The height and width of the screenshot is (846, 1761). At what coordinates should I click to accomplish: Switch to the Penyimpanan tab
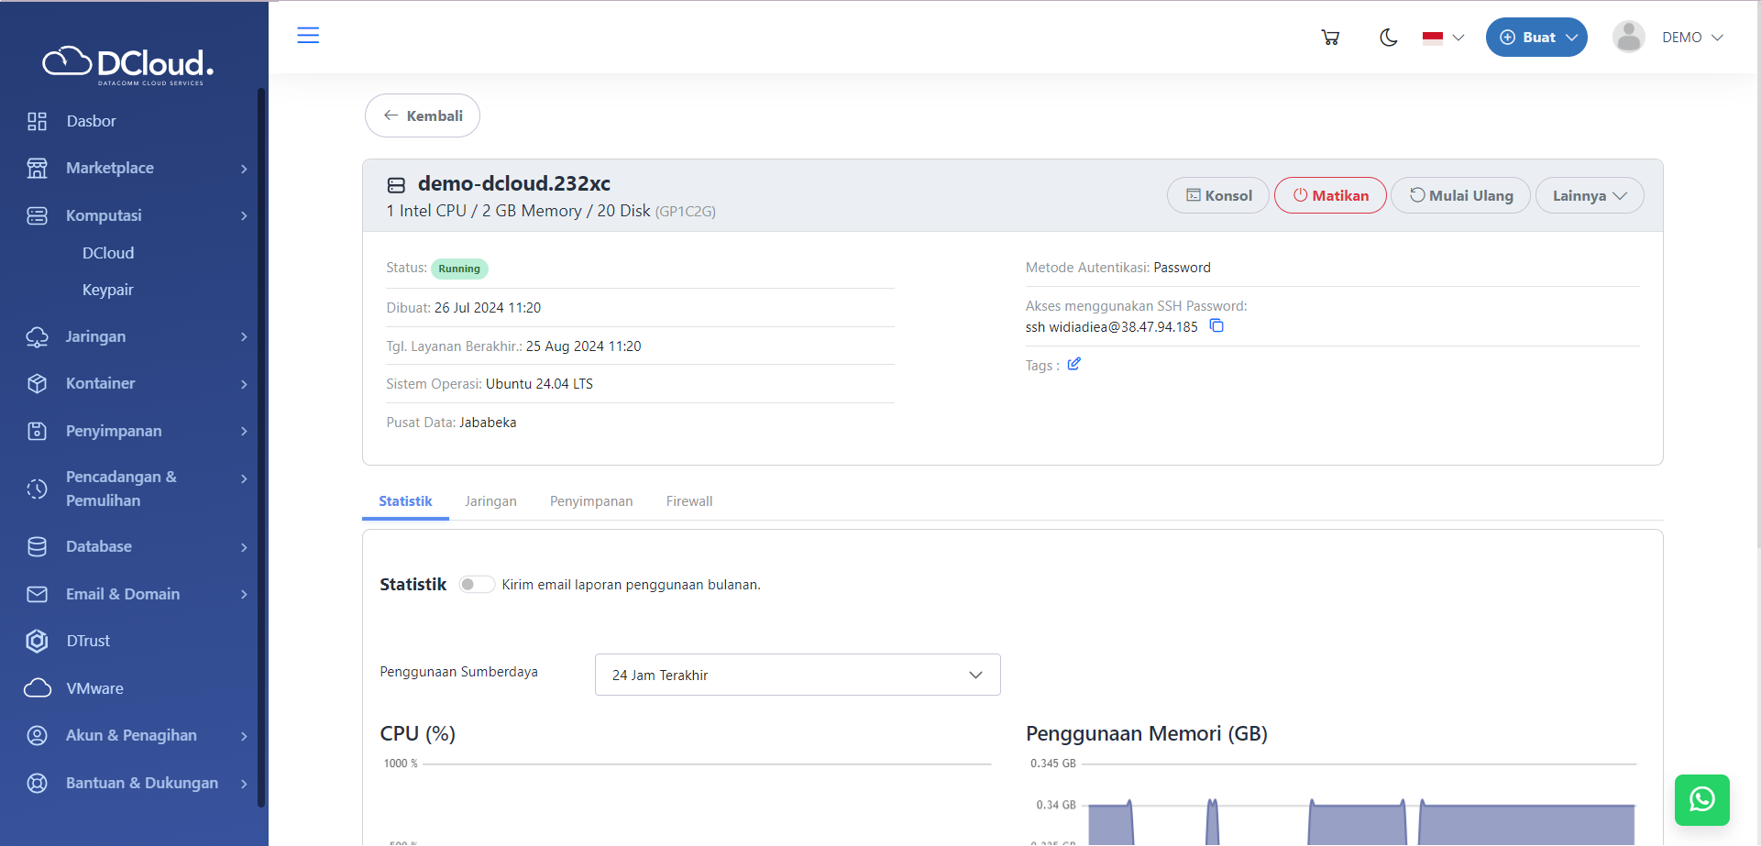tap(590, 501)
